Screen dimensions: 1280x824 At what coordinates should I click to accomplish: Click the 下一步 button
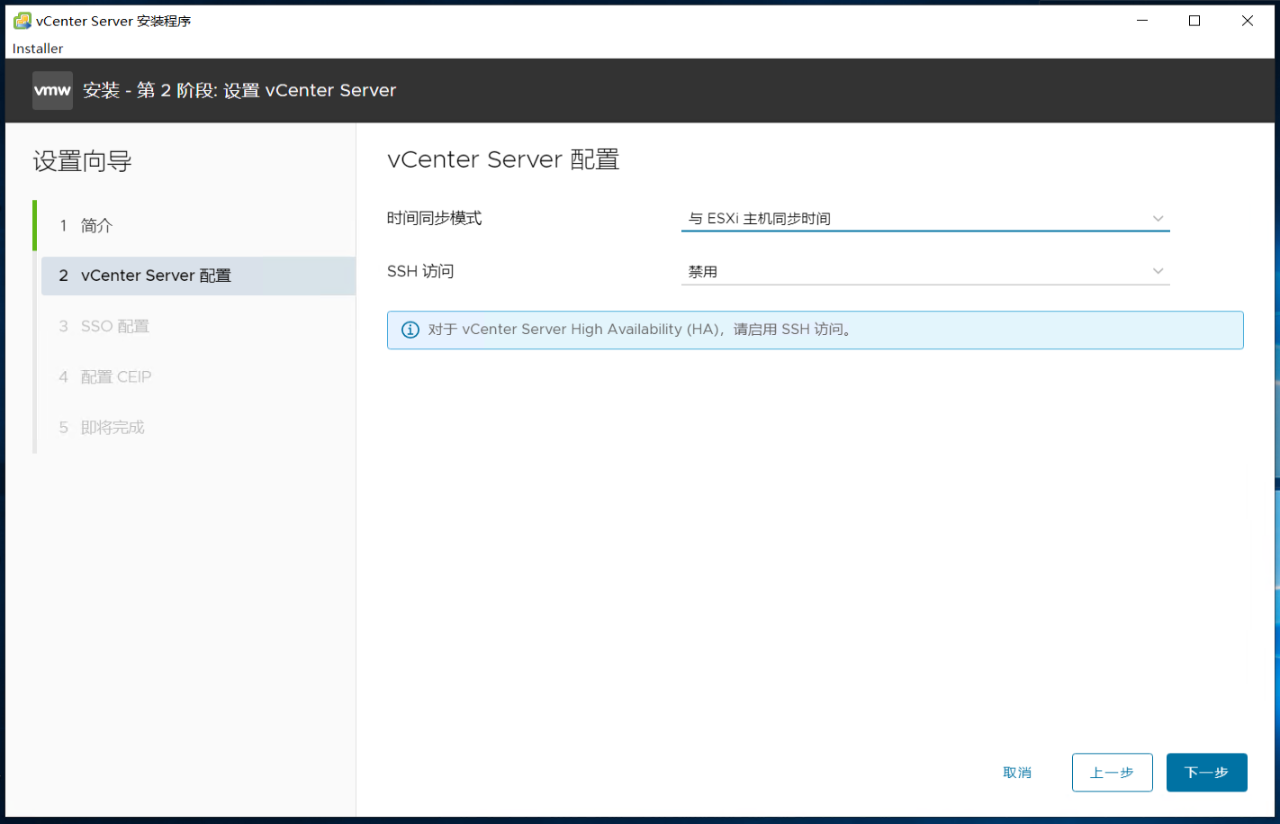click(x=1206, y=772)
